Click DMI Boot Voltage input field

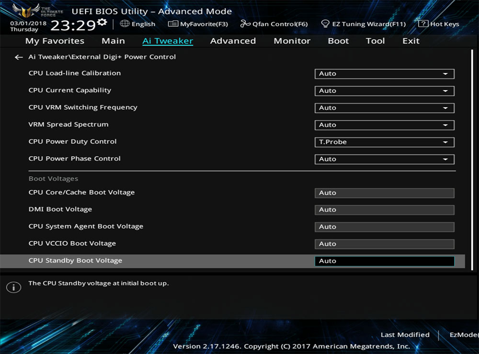(x=384, y=210)
